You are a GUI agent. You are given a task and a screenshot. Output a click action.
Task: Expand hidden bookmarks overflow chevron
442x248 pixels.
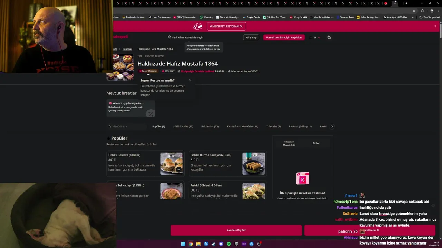tap(412, 17)
